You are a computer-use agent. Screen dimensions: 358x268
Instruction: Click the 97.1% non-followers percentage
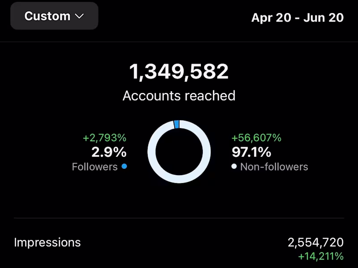tap(251, 152)
